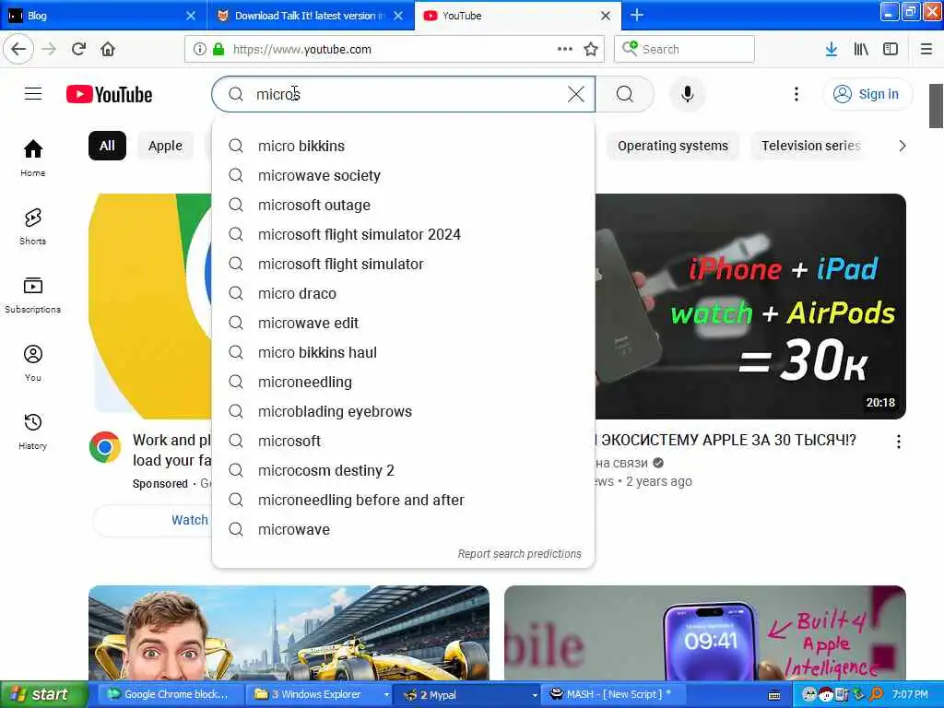
Task: Choose suggestion 'microwave society'
Action: [x=404, y=175]
